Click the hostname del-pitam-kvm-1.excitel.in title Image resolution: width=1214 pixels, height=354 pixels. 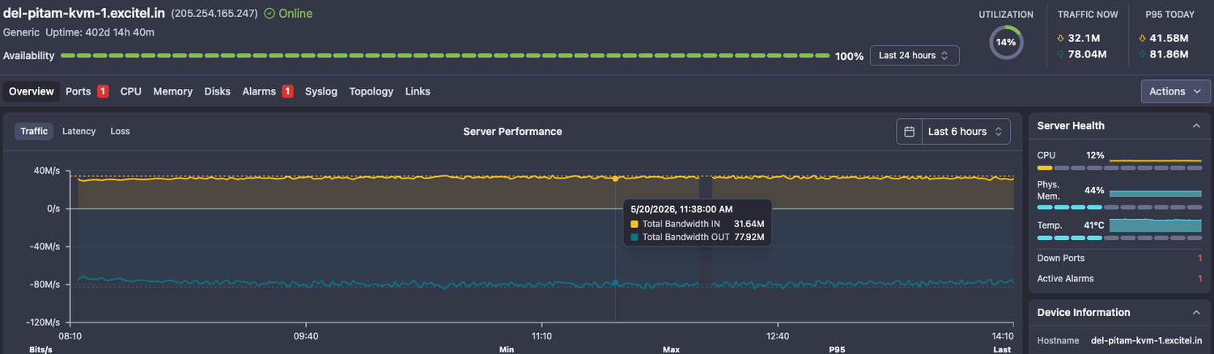[84, 14]
